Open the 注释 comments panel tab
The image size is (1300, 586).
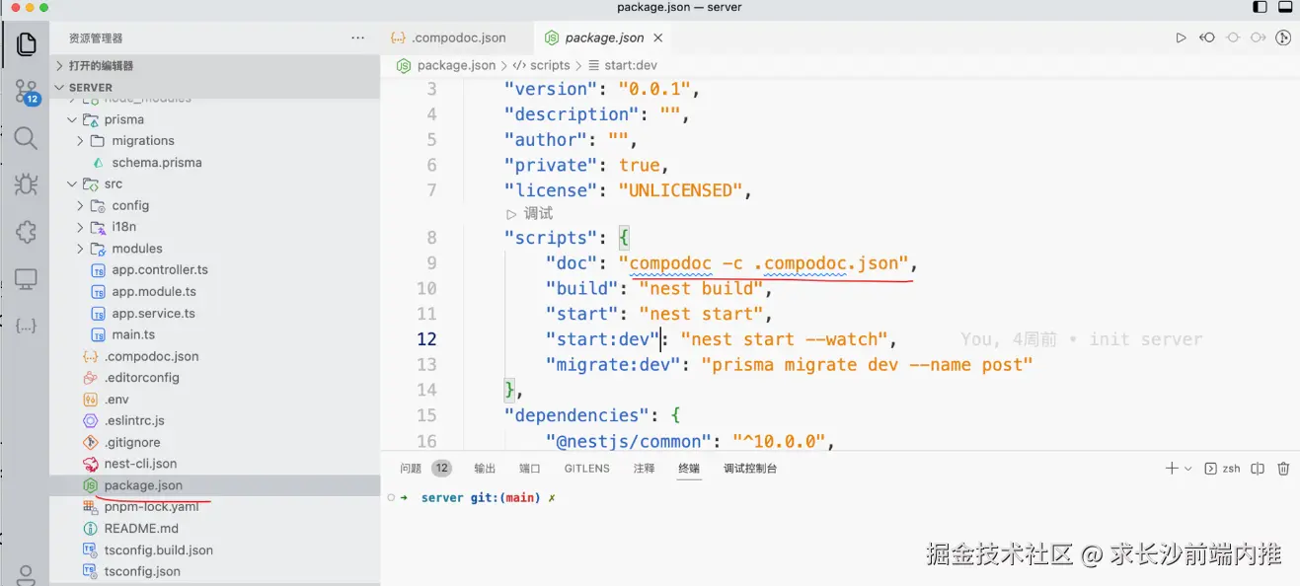[x=645, y=469]
